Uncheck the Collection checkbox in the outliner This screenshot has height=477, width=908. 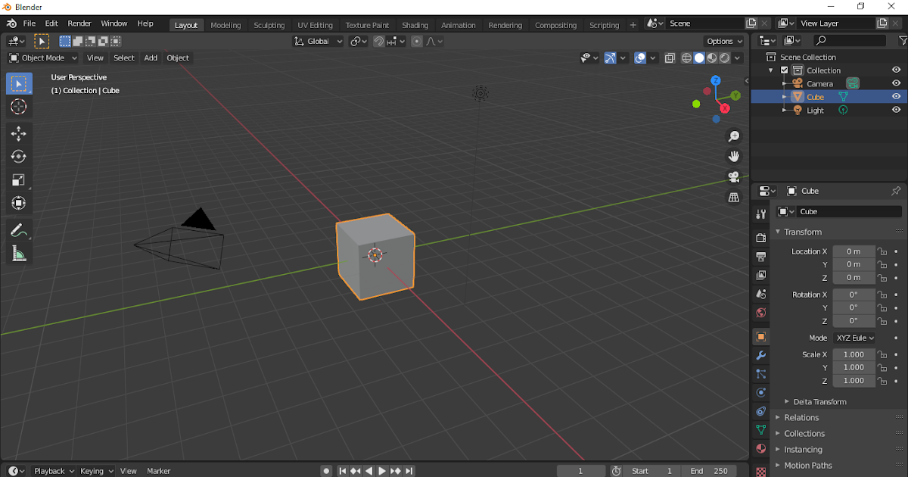pyautogui.click(x=785, y=70)
